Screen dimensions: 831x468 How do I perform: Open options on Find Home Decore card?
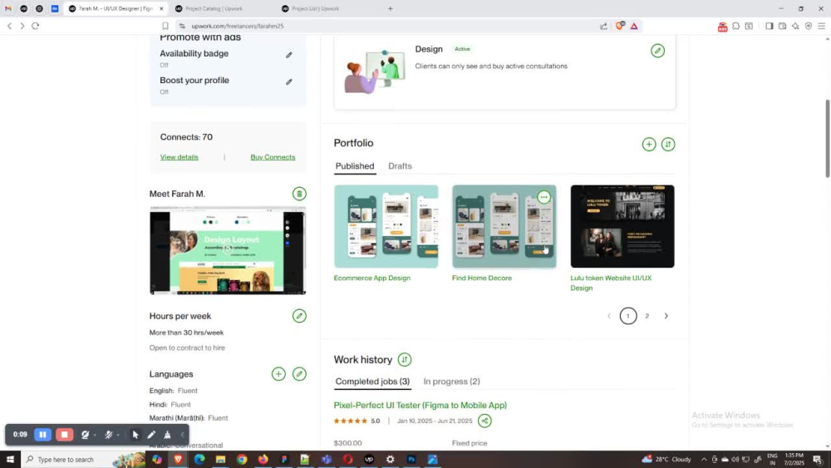point(543,197)
